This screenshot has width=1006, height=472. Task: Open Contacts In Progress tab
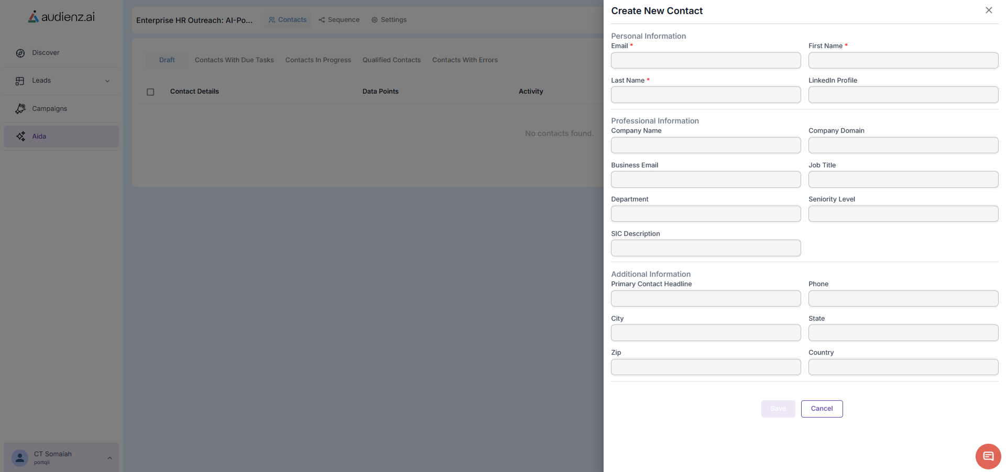[318, 60]
